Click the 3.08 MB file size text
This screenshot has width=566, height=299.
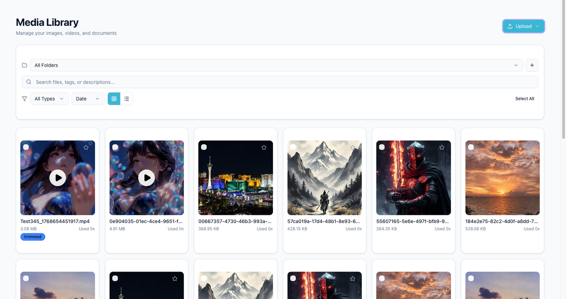click(28, 229)
